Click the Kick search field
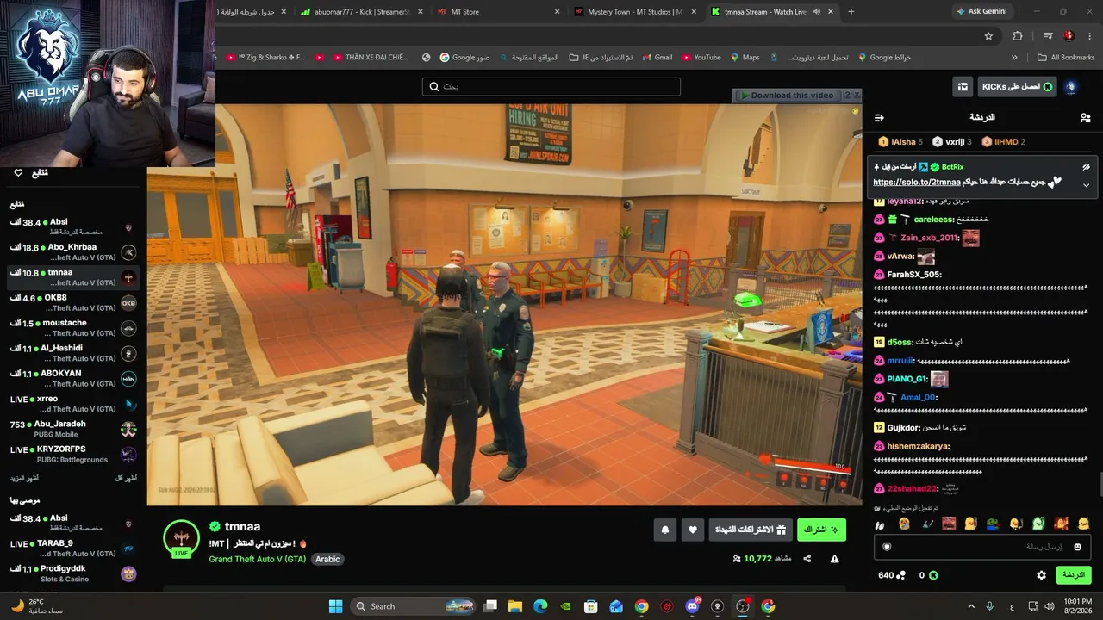The width and height of the screenshot is (1103, 620). tap(551, 87)
